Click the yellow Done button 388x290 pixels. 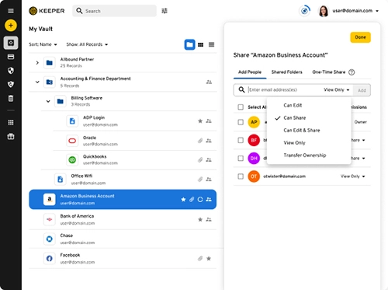point(360,37)
